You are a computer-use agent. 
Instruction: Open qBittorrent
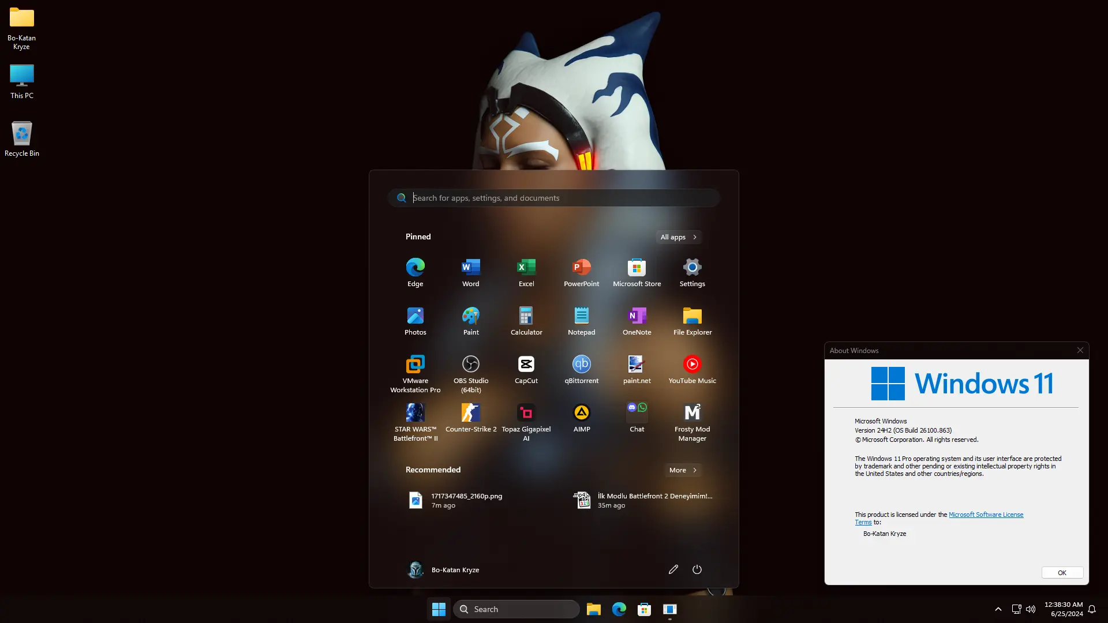581,370
